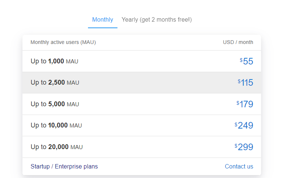Select the Yearly (get 2 months free!) tab
Screen dimensions: 285x178
click(x=156, y=20)
